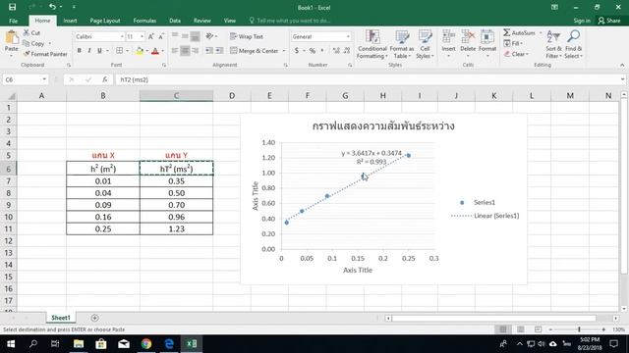The image size is (629, 353).
Task: Increase font size with the larger A icon
Action: (150, 36)
